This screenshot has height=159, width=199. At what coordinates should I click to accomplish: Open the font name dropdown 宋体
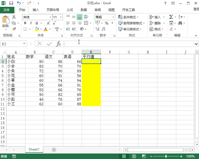tap(50, 17)
